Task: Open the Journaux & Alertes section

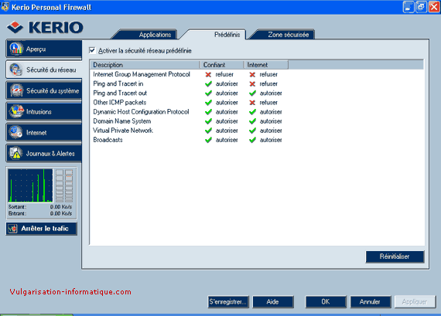Action: (x=44, y=154)
